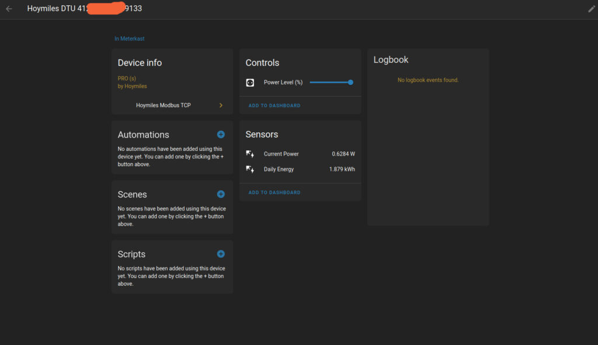Go back using the top-left arrow
The width and height of the screenshot is (598, 345).
[x=9, y=9]
